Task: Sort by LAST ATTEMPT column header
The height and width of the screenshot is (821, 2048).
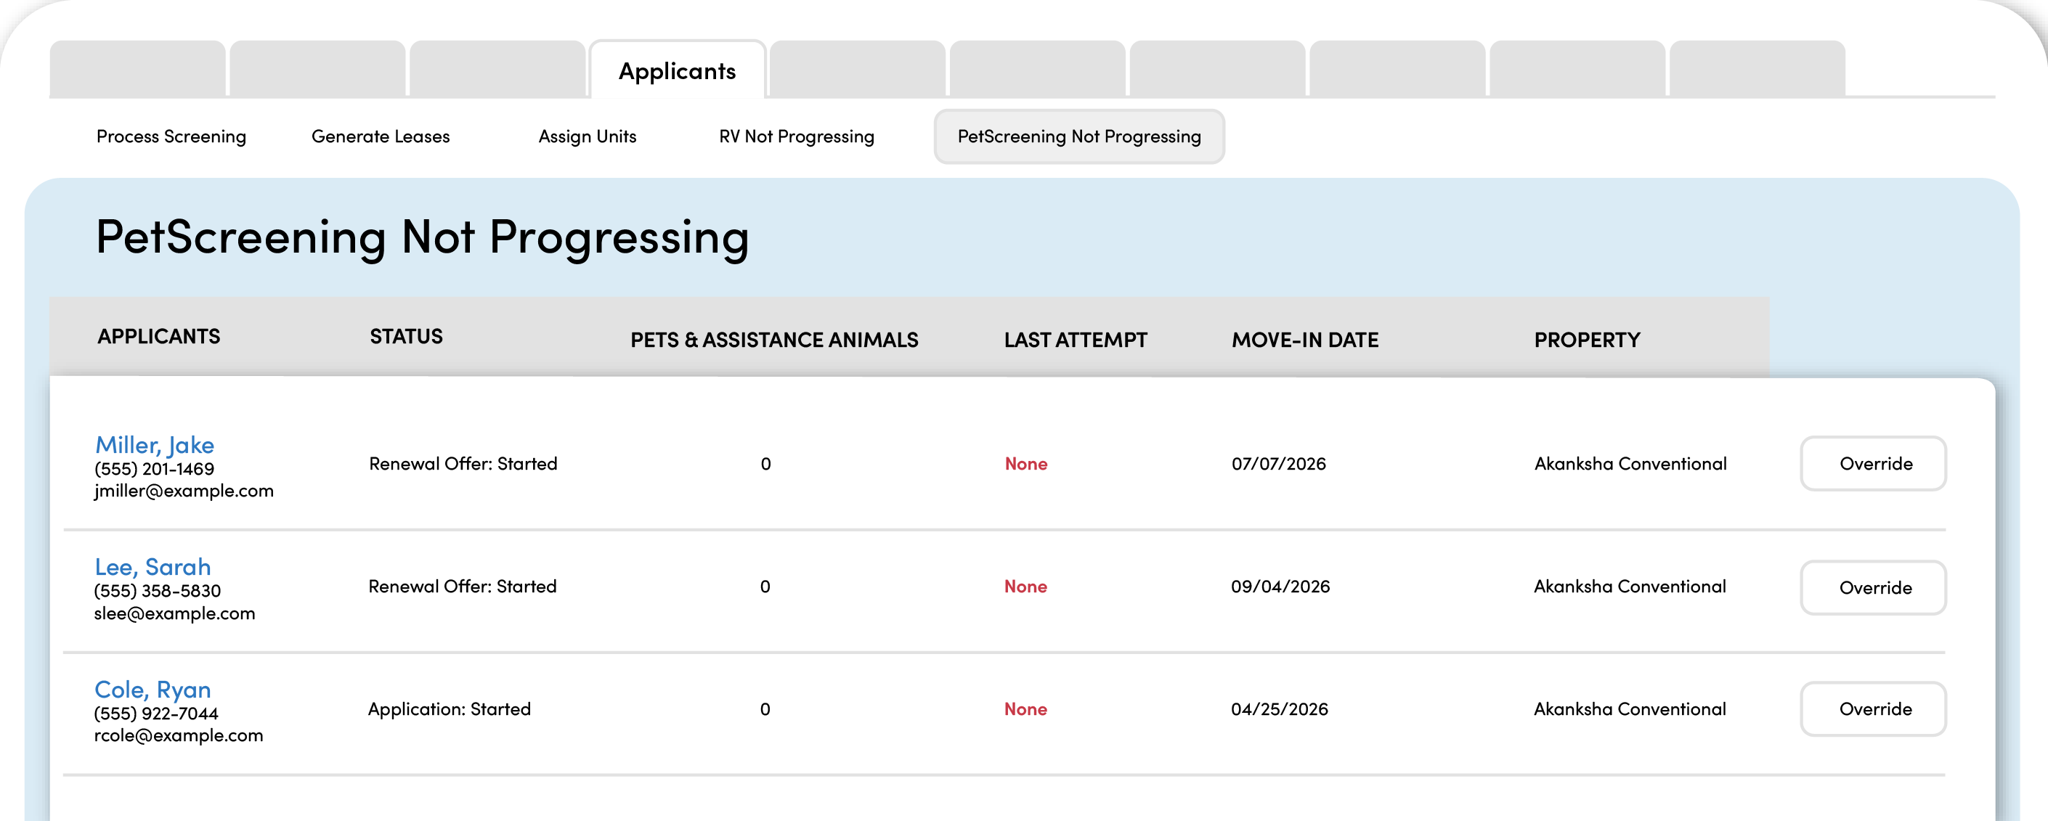Action: (x=1075, y=340)
